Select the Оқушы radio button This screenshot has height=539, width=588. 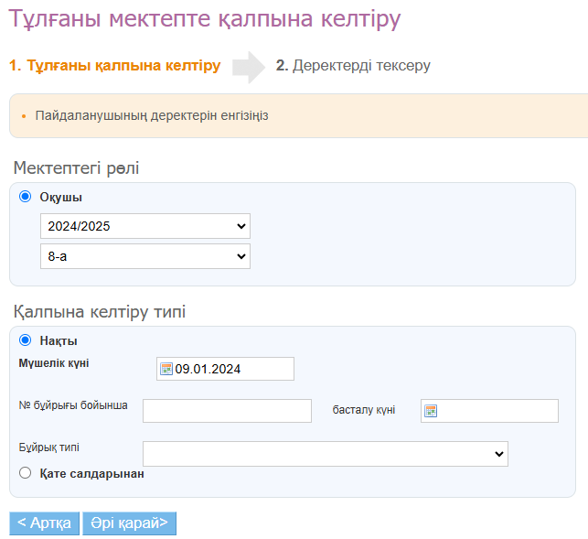tap(25, 197)
